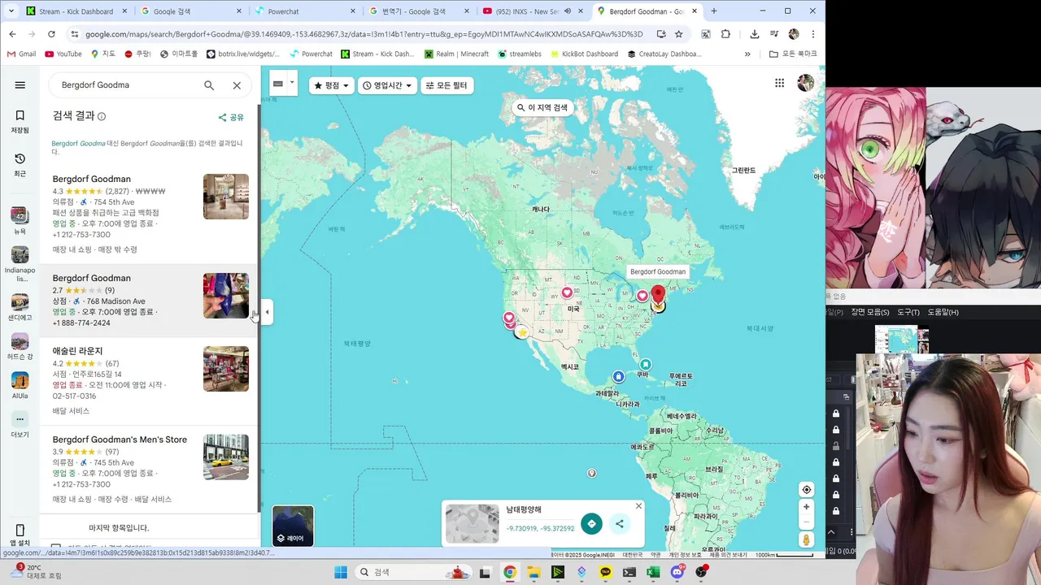Open the Chrome three-dot menu
This screenshot has height=585, width=1041.
tap(812, 34)
